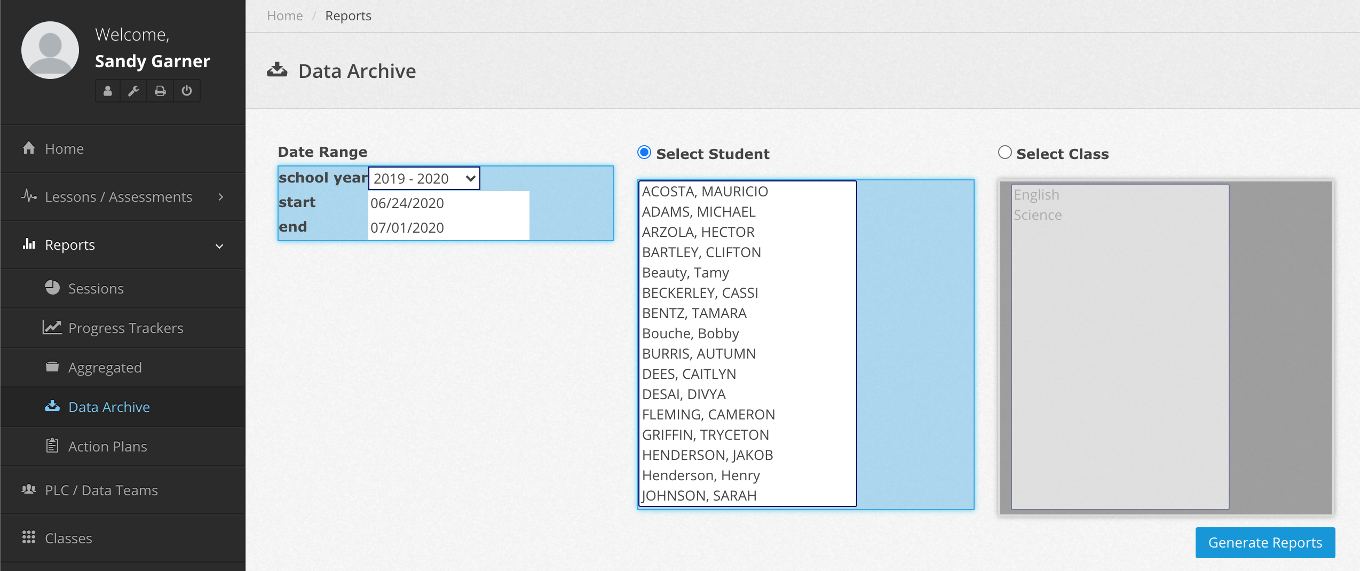Open the school year dropdown
1360x571 pixels.
click(x=424, y=178)
